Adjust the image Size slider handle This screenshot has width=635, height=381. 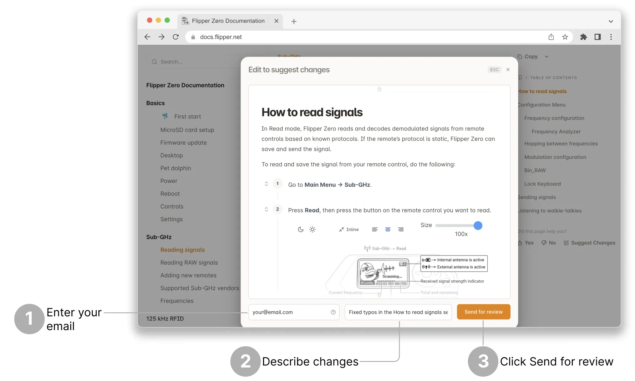pos(478,225)
